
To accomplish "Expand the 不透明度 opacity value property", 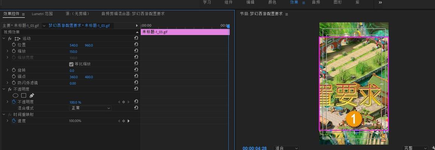I will coord(8,102).
